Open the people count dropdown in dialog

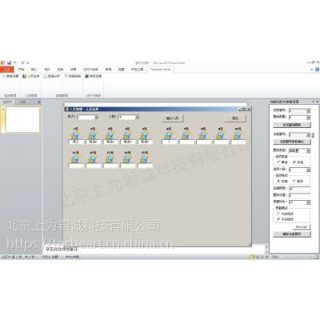coord(129,117)
